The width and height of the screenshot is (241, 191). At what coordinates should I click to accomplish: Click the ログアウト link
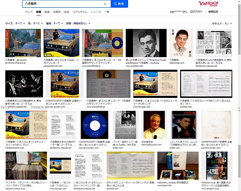coord(196,12)
